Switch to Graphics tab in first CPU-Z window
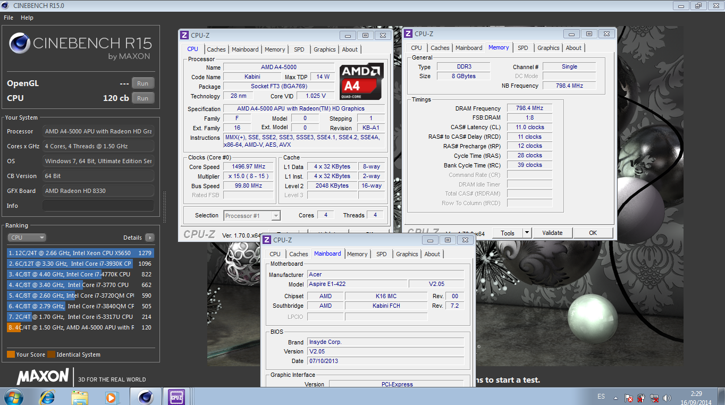The height and width of the screenshot is (405, 725). [325, 49]
